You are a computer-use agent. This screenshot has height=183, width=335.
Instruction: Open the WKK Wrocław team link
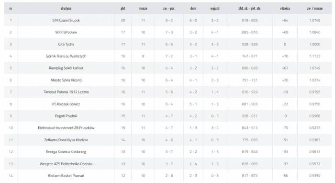[66, 32]
